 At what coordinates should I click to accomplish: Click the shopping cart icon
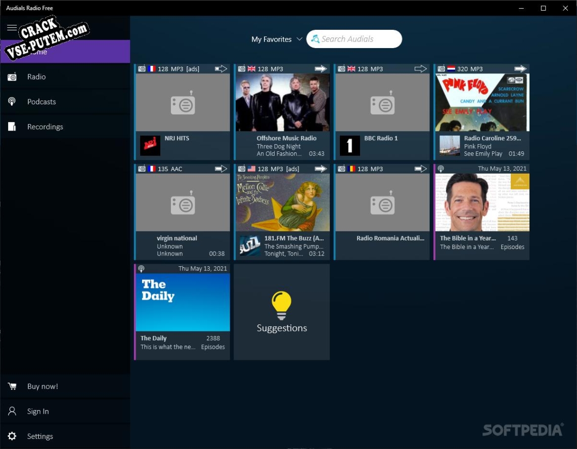pyautogui.click(x=12, y=386)
